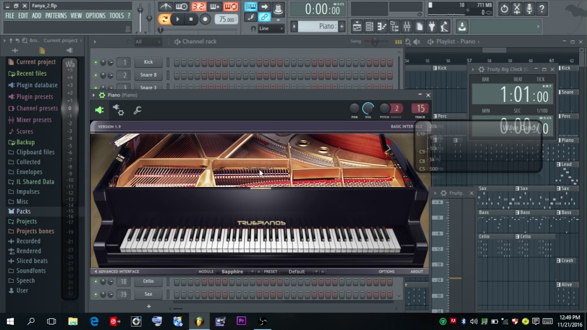Open TruePianos OPTIONS

tap(387, 271)
